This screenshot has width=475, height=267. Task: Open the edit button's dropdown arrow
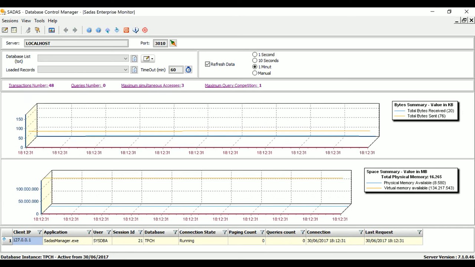pyautogui.click(x=152, y=59)
